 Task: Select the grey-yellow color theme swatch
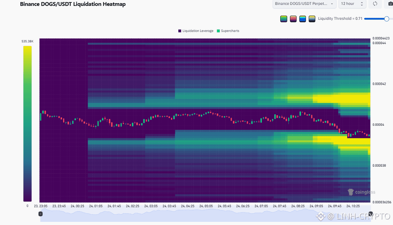[x=312, y=19]
